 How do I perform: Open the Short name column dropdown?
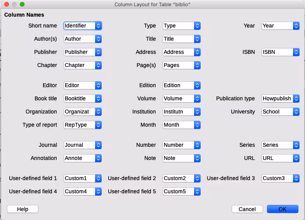[83, 26]
